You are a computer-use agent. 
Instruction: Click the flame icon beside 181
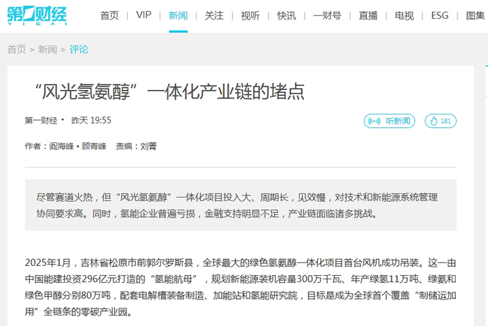point(434,121)
